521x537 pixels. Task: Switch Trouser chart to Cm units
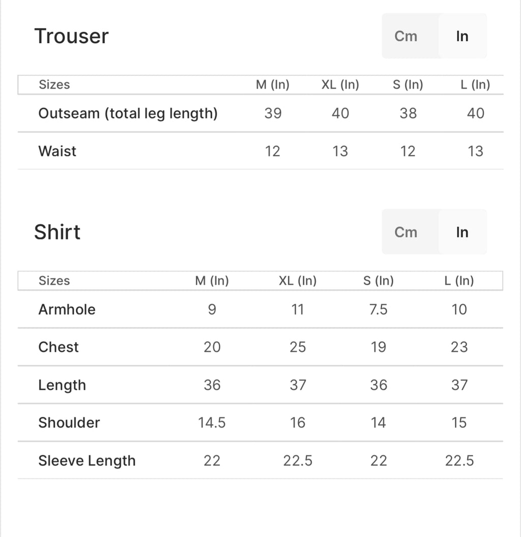click(x=406, y=36)
